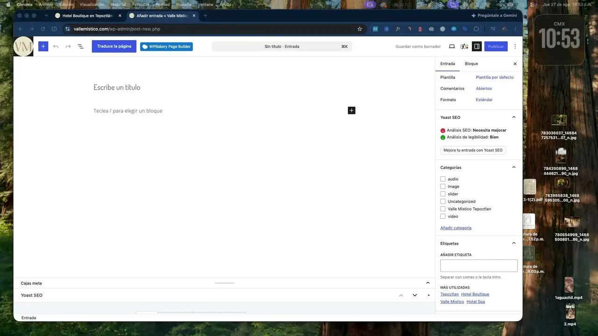Move Yoast SEO meta box down arrow
The width and height of the screenshot is (598, 336).
(x=414, y=295)
